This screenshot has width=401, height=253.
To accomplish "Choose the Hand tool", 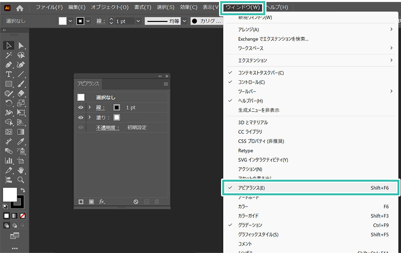I will pos(21,170).
